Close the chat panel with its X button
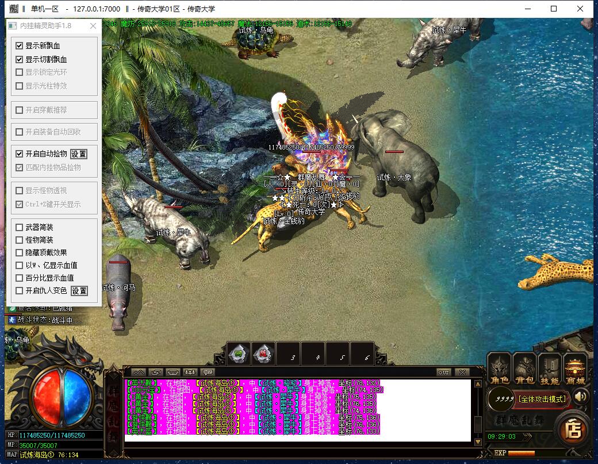 pos(462,372)
